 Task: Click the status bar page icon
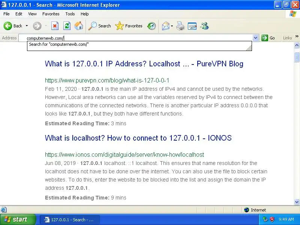(x=3, y=210)
